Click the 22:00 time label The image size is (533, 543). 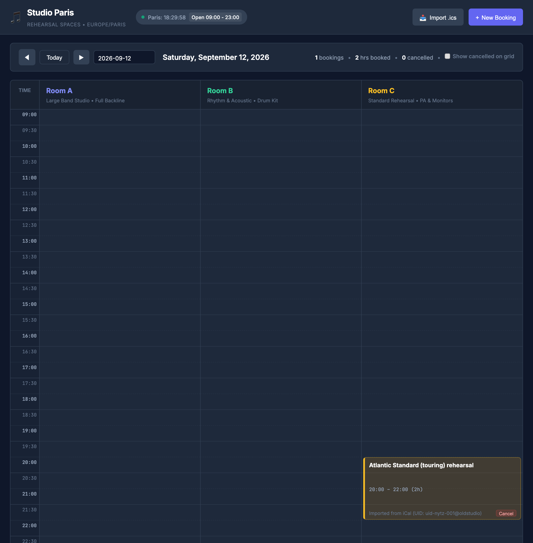tap(29, 526)
